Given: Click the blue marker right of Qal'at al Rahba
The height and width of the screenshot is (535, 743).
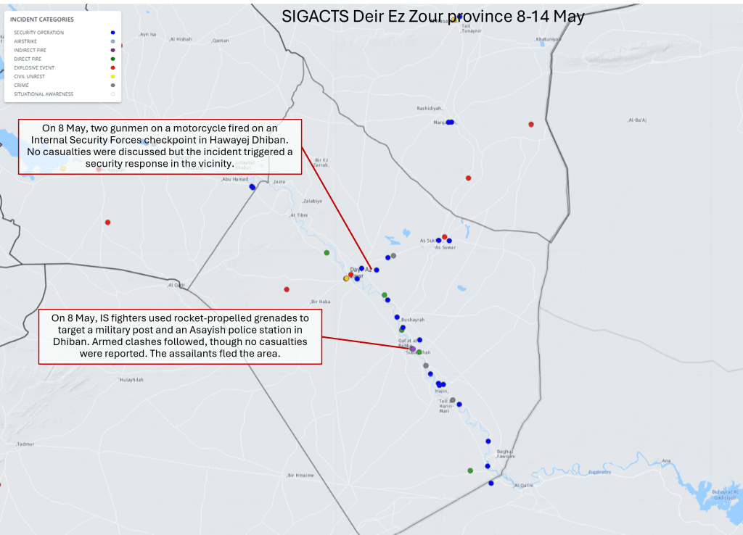Looking at the screenshot, I should [x=419, y=340].
